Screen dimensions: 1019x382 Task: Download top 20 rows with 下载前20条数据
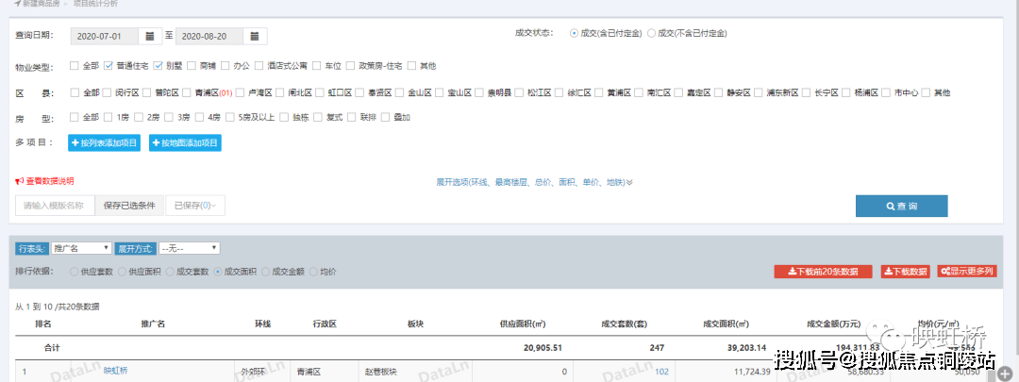click(x=823, y=272)
